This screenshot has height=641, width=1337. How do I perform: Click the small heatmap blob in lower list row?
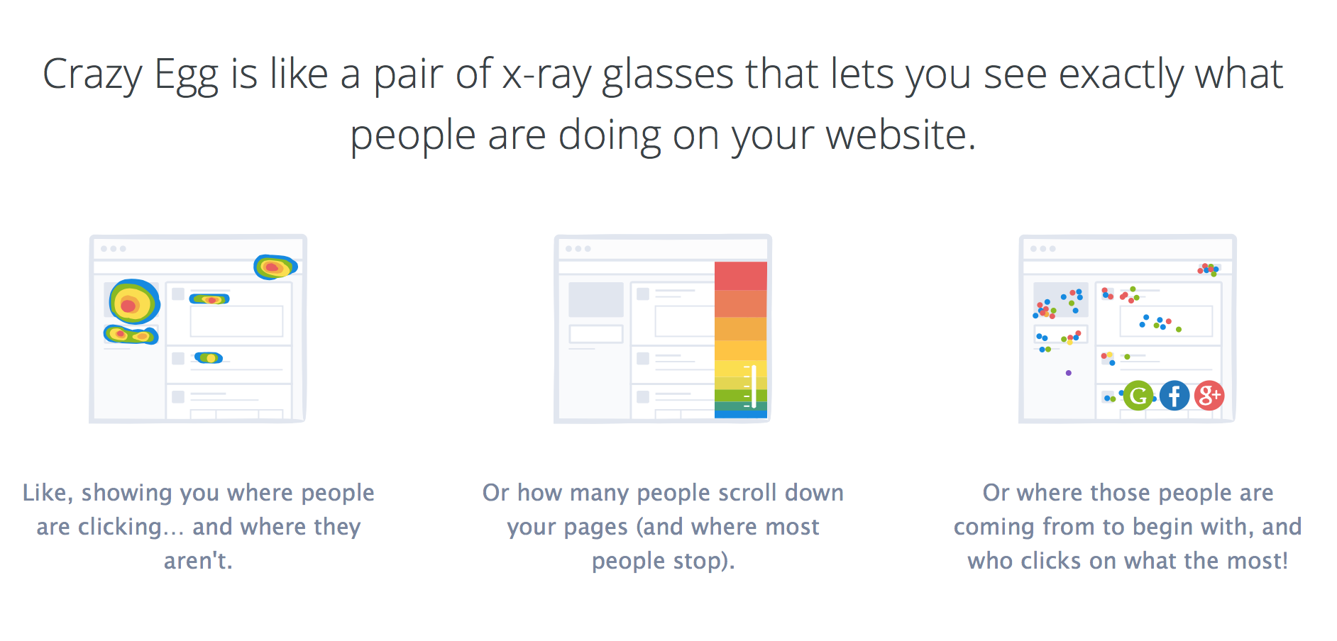click(209, 358)
